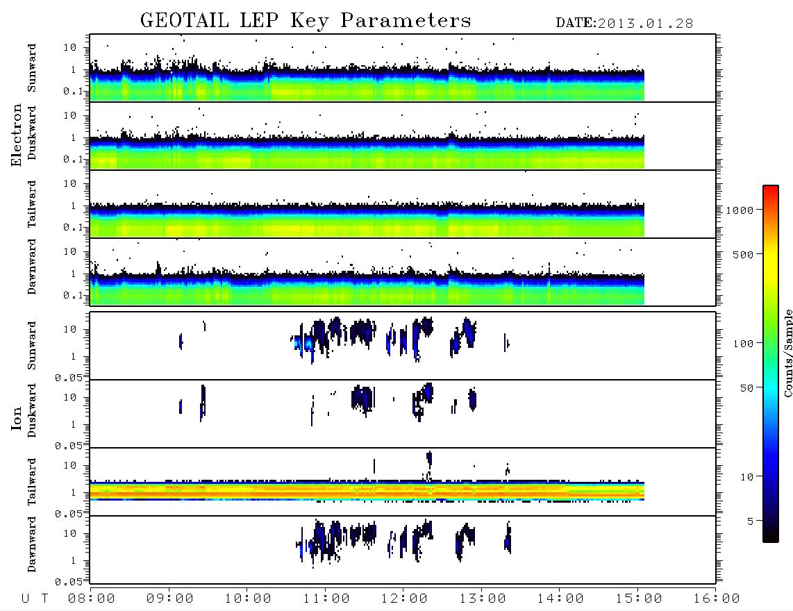Select the colorbar "100" tick label
The width and height of the screenshot is (793, 611).
click(743, 344)
